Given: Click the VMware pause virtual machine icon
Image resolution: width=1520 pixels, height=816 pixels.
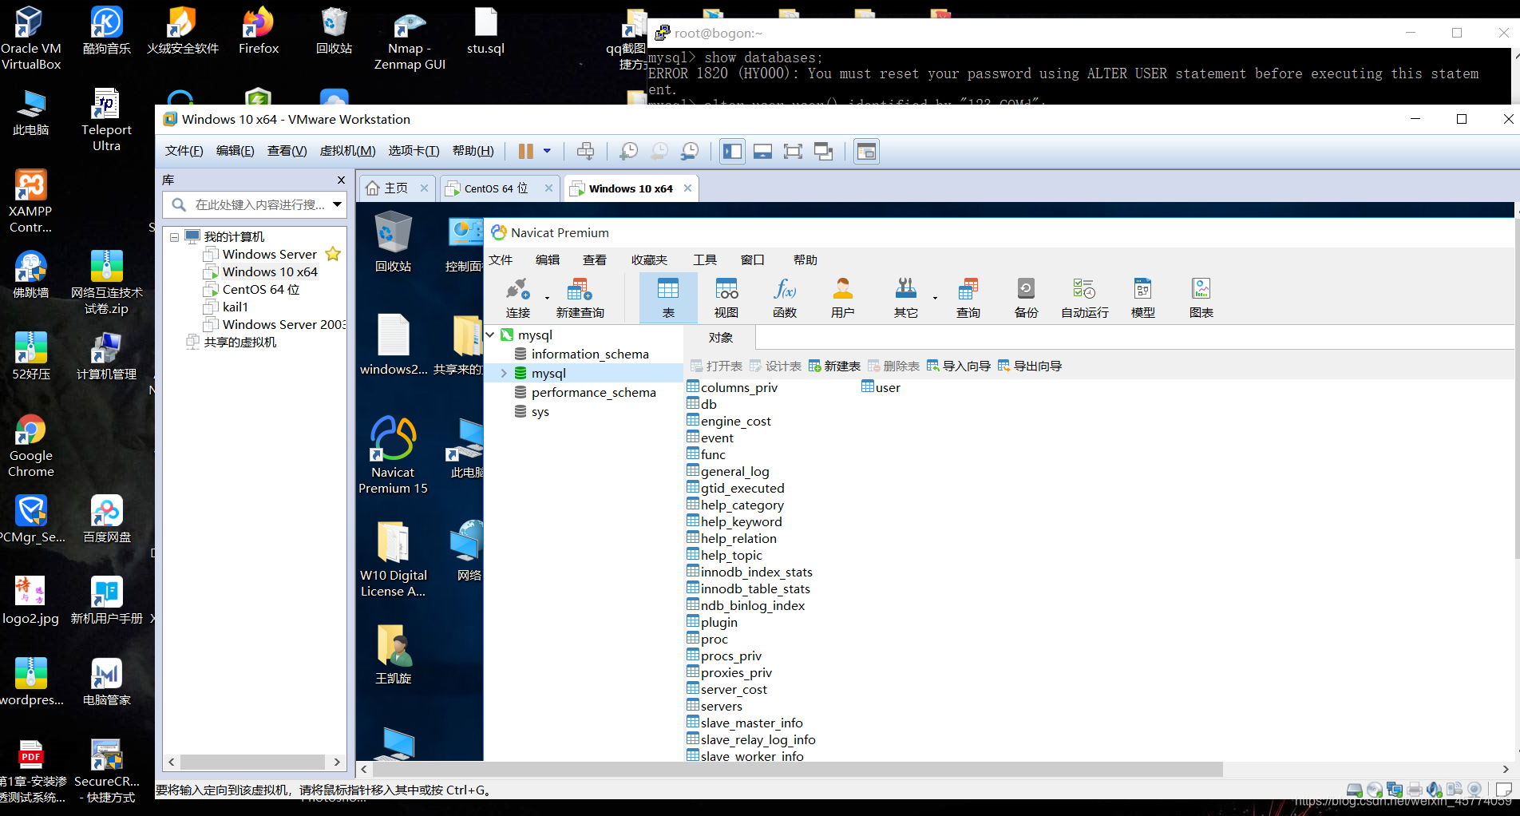Looking at the screenshot, I should coord(525,151).
